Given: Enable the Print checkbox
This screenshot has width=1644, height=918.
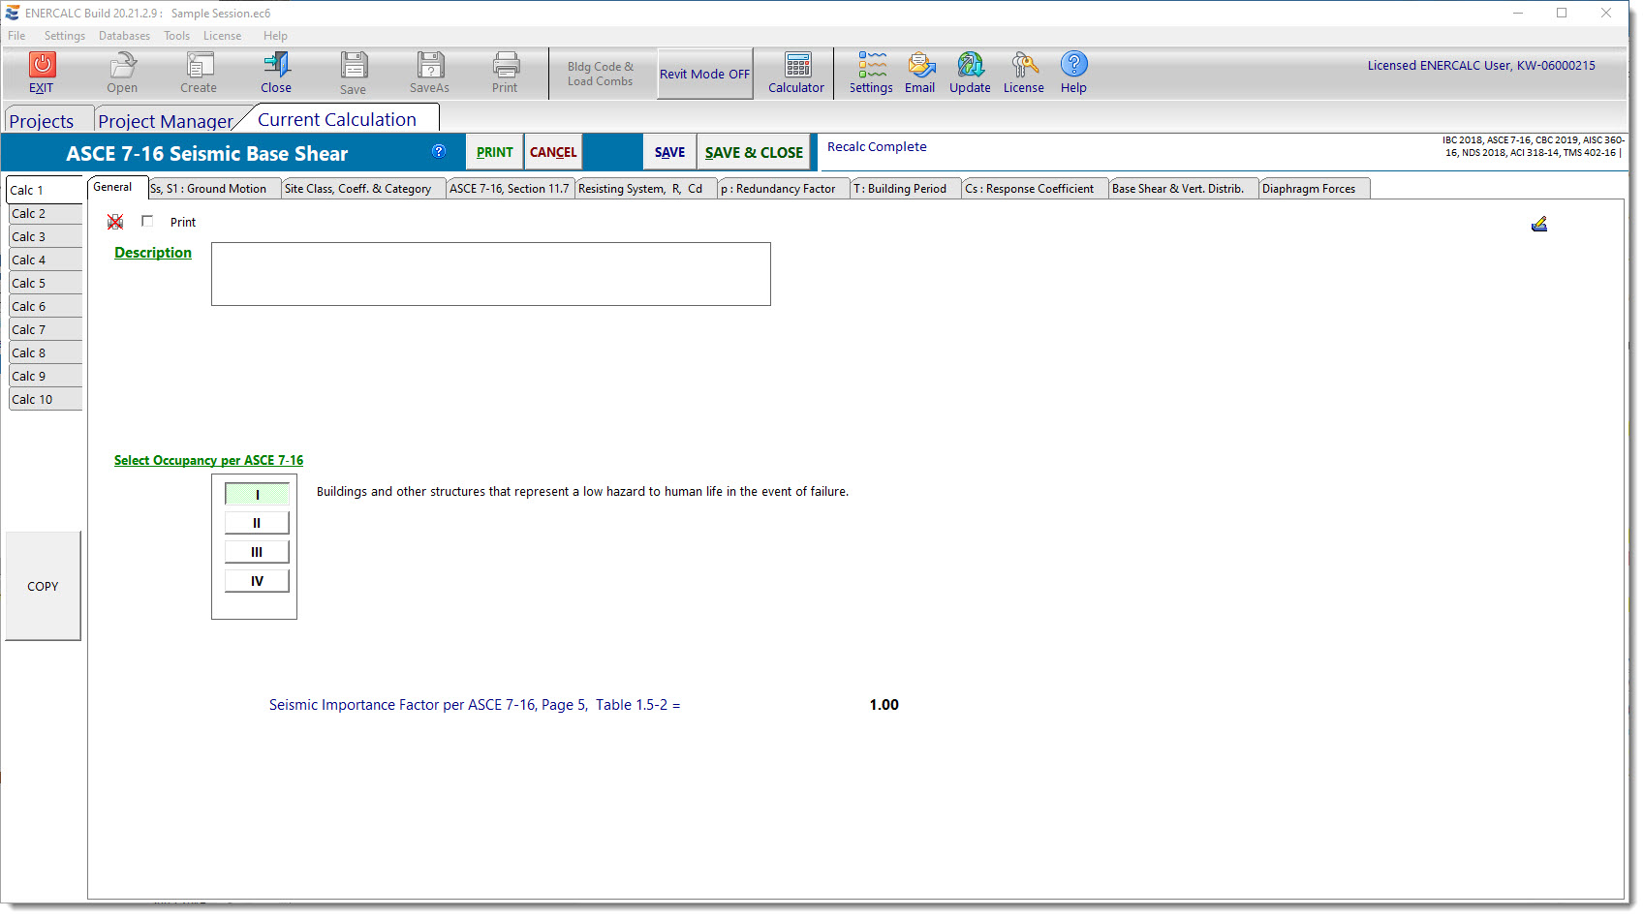Looking at the screenshot, I should pos(147,222).
